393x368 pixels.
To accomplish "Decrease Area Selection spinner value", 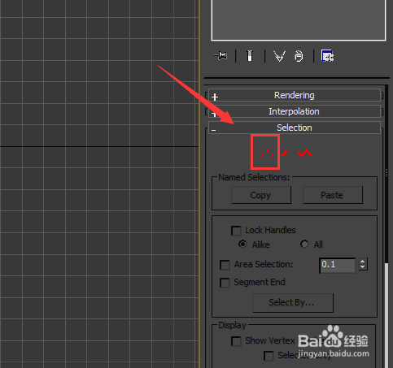I will [x=363, y=267].
